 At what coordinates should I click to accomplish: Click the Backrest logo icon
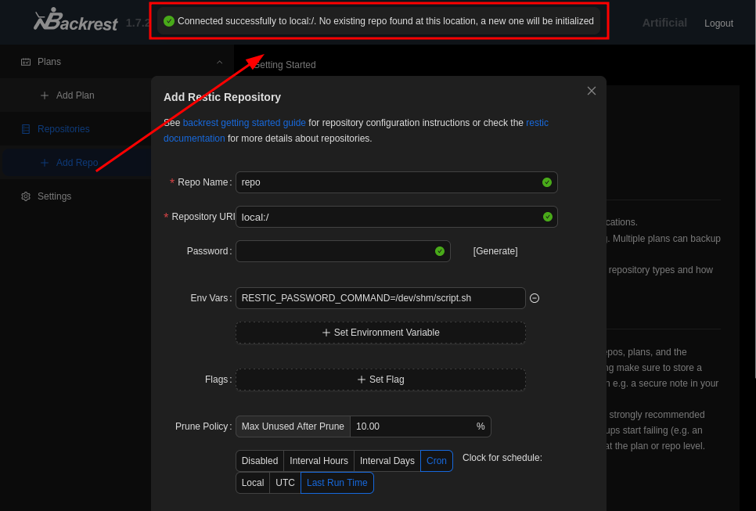point(47,20)
